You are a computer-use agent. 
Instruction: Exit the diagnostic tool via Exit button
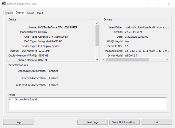pyautogui.click(x=157, y=122)
